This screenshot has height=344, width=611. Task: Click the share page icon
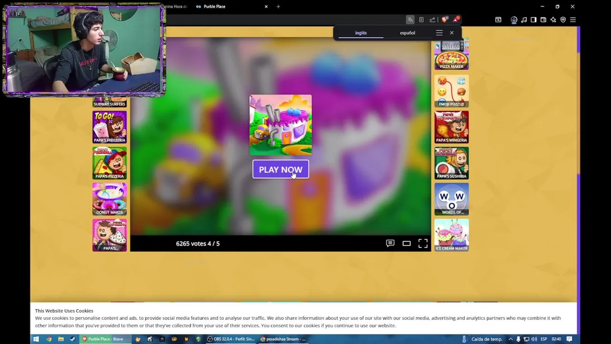(432, 20)
